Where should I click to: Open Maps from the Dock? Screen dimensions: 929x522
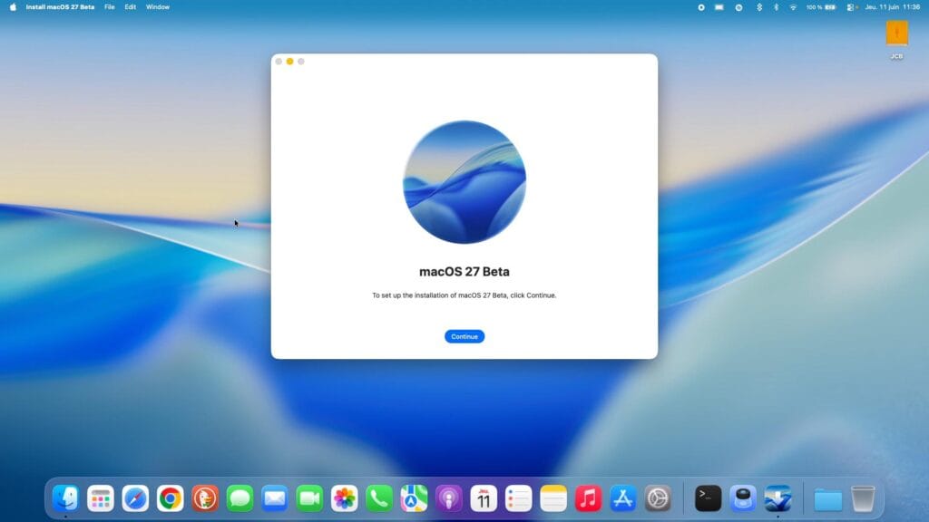(414, 498)
